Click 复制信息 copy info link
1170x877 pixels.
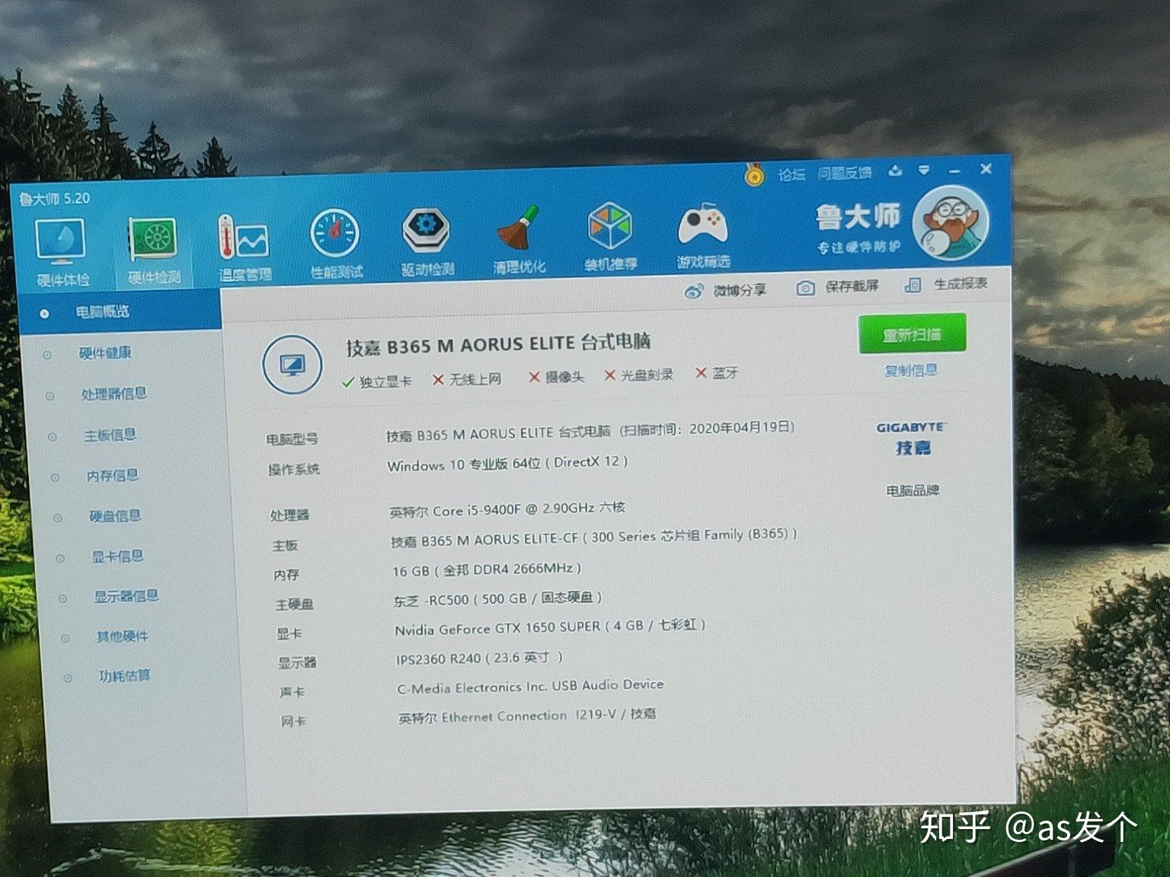point(911,371)
